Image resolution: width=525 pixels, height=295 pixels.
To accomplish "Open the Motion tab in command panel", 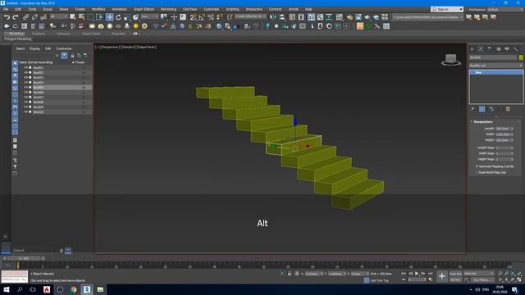I will click(x=498, y=49).
